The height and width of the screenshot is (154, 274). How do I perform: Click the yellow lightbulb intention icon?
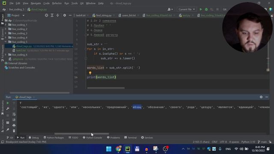tap(90, 73)
